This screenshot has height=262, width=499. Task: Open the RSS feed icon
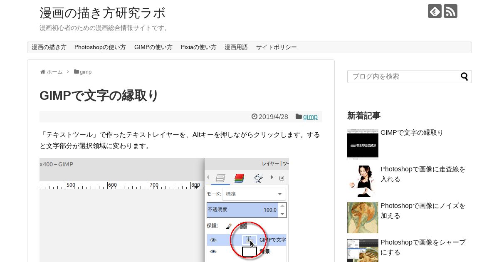point(450,11)
